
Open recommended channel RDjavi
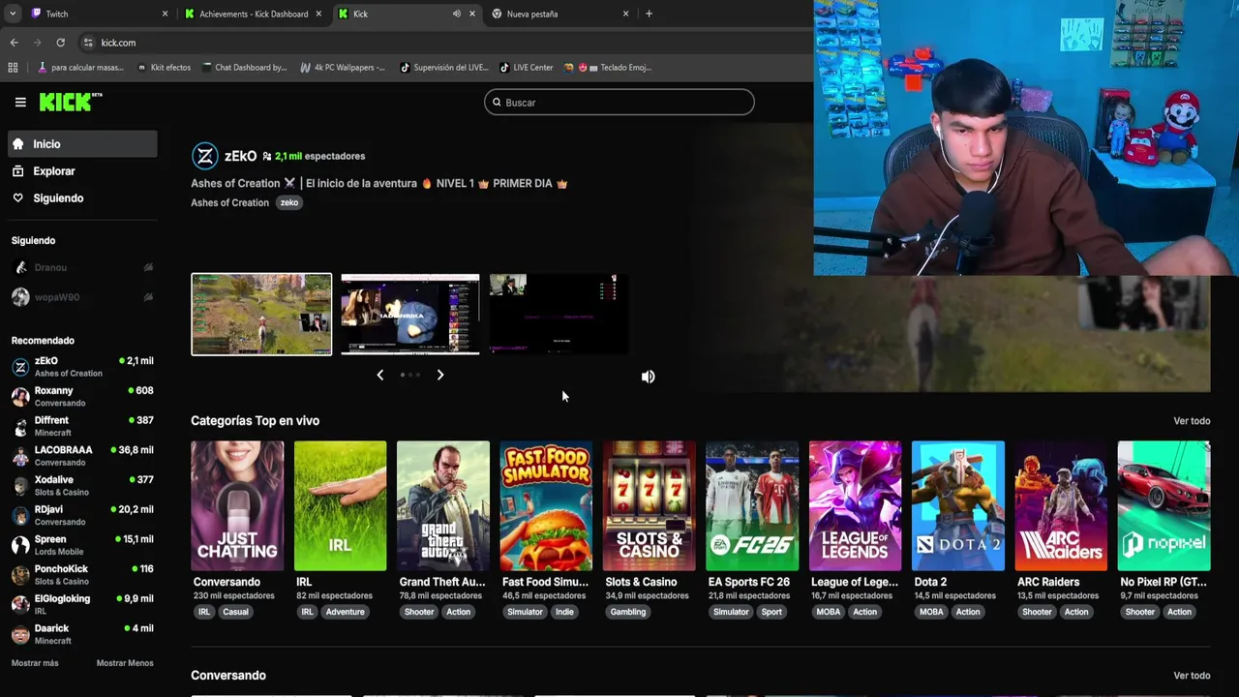pos(83,515)
